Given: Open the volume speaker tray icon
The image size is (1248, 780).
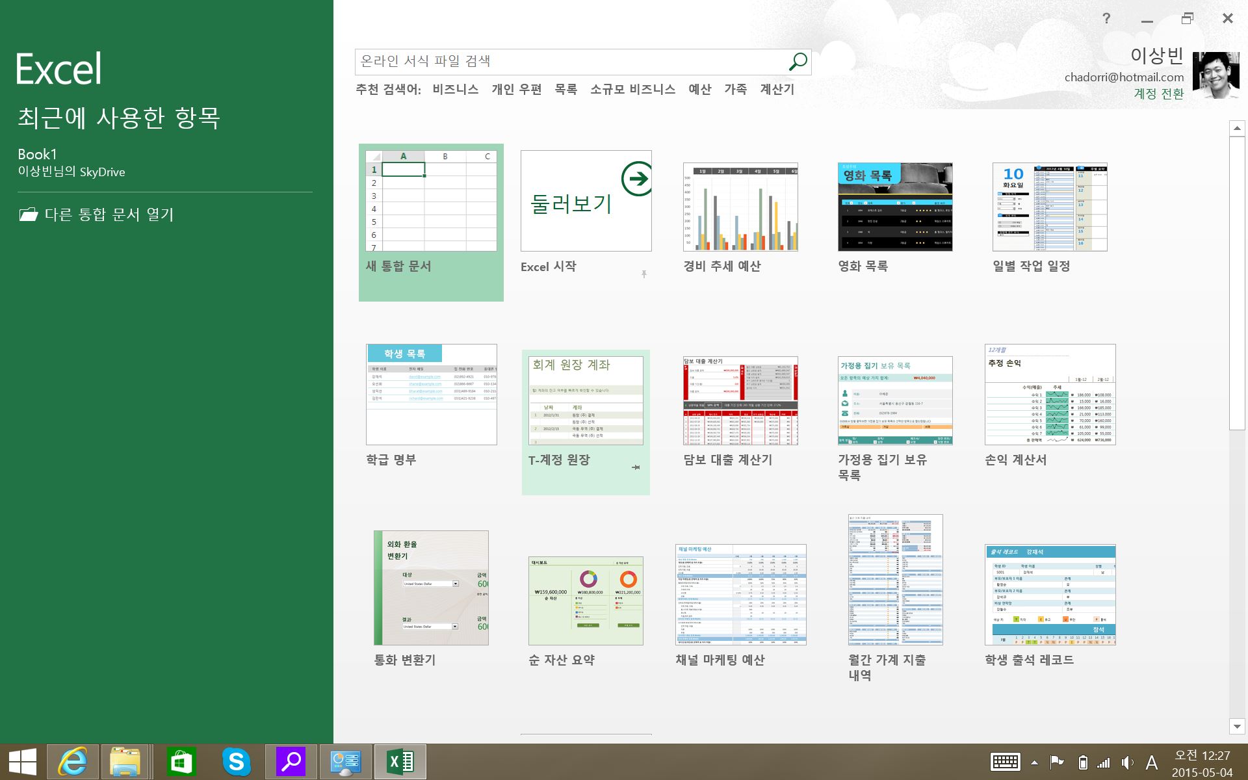Looking at the screenshot, I should click(1127, 762).
